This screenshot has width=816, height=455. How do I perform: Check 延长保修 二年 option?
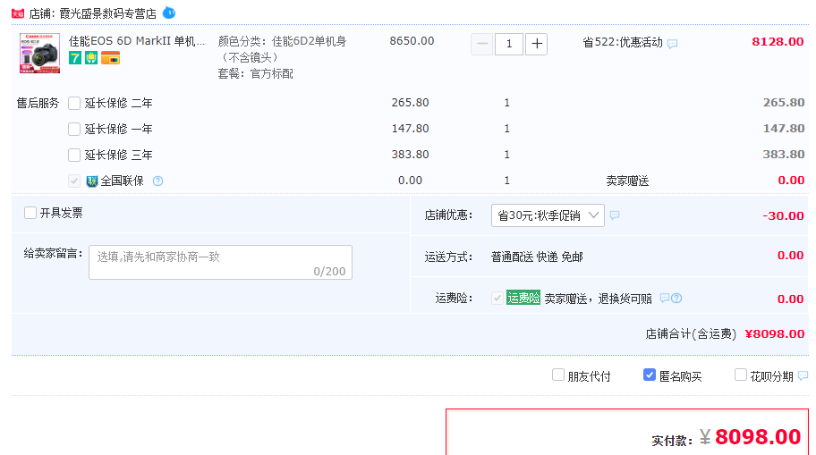[x=74, y=103]
